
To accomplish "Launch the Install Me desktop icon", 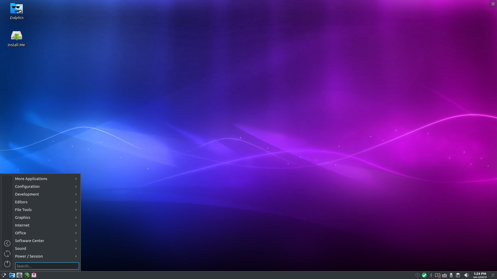I will [16, 39].
